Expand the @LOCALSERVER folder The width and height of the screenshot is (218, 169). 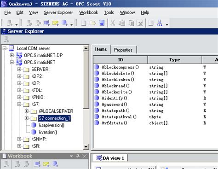[27, 111]
